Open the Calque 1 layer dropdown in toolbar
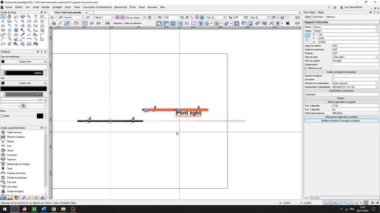The image size is (380, 213). point(103,17)
